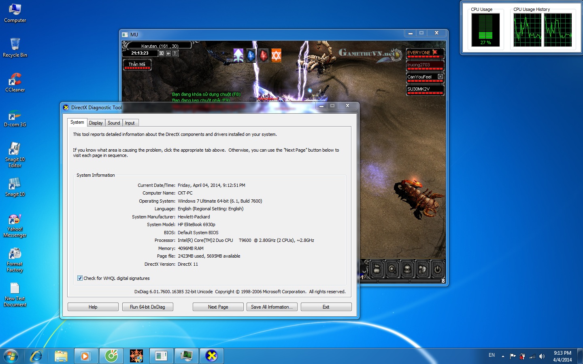Select the New Text Document desktop file
This screenshot has width=583, height=364.
[x=15, y=295]
